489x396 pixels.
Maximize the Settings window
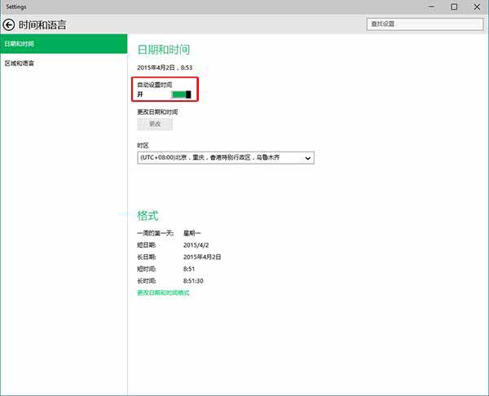point(454,7)
